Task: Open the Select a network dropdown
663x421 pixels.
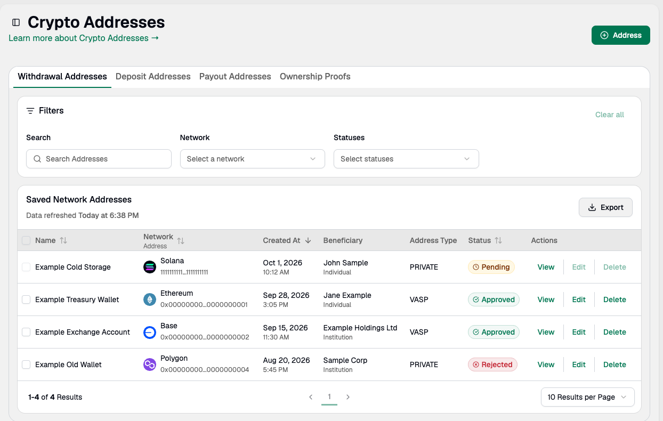Action: click(x=253, y=159)
